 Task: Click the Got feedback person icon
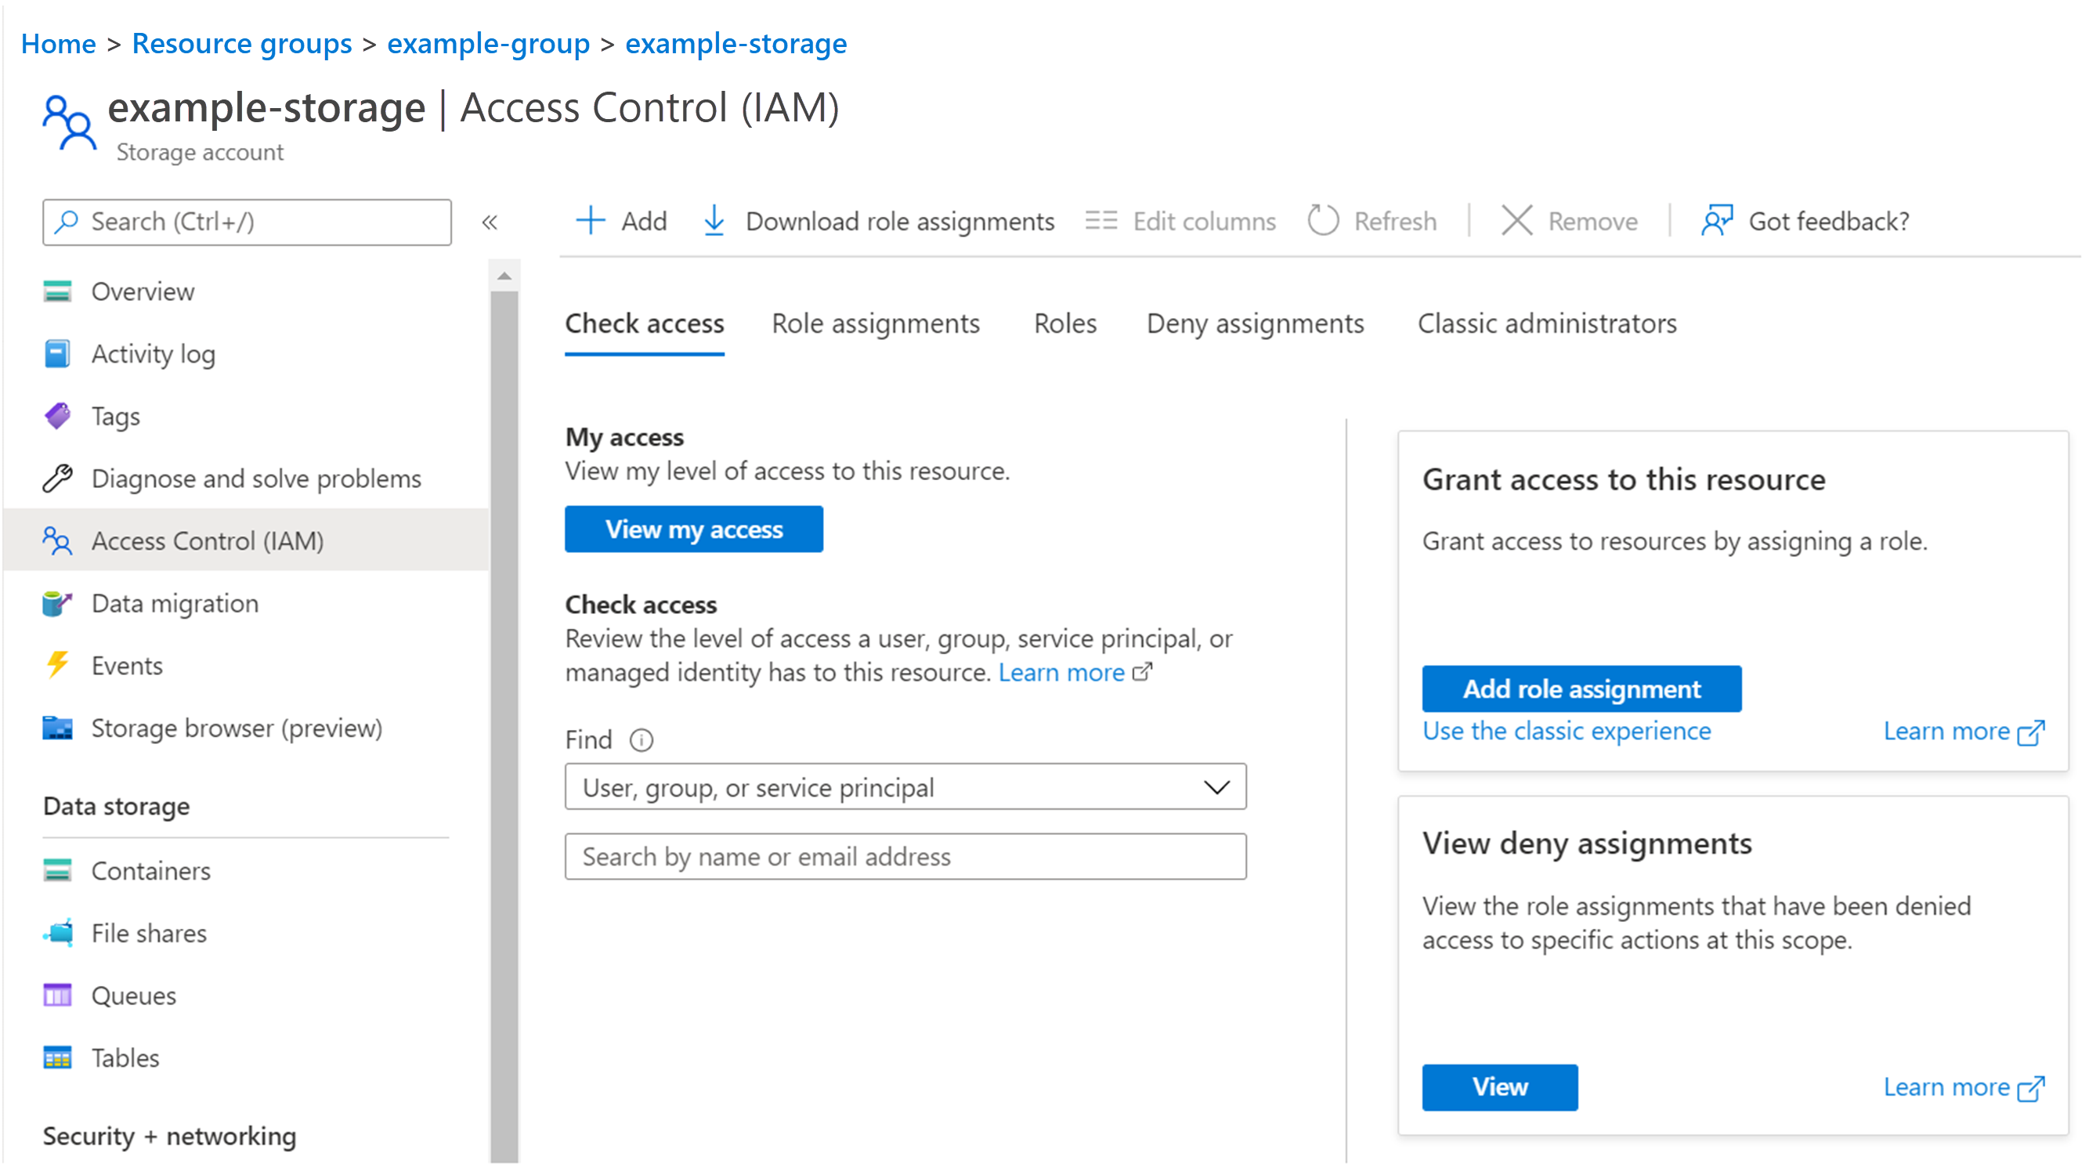[x=1717, y=221]
